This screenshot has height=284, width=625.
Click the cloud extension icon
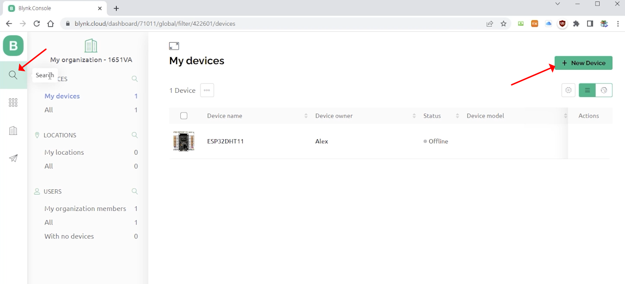pyautogui.click(x=548, y=23)
